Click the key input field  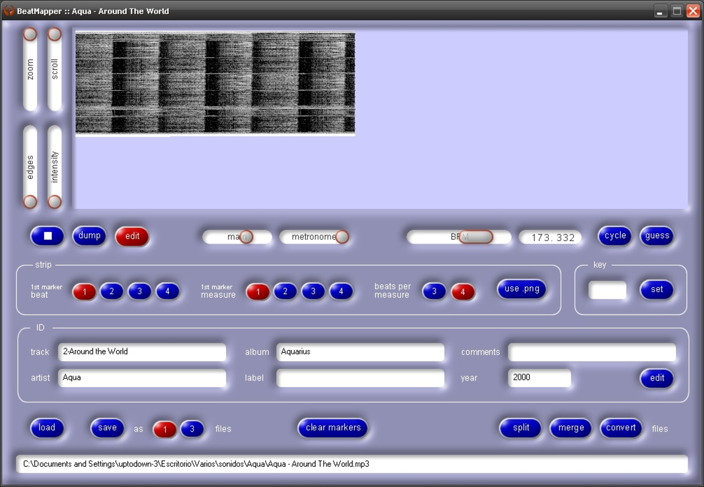point(607,290)
